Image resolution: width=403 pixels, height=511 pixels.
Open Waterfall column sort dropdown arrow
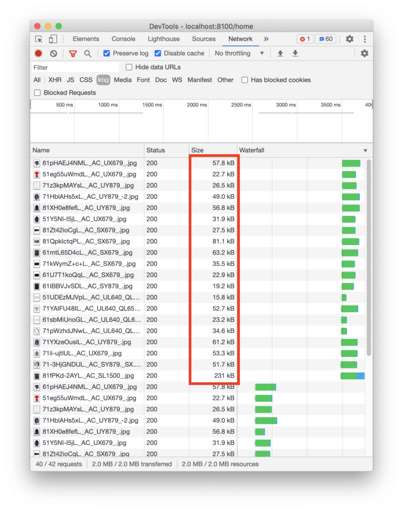click(365, 151)
